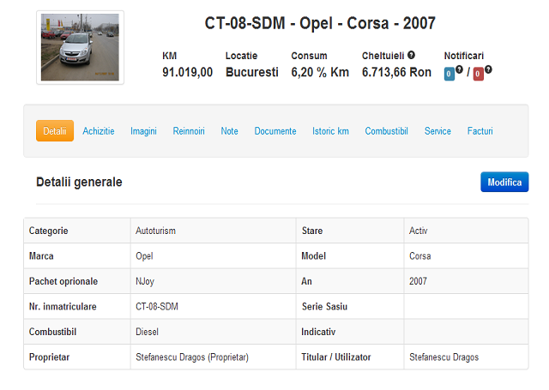This screenshot has width=549, height=390.
Task: Go to the Reinnoiri tab
Action: pyautogui.click(x=189, y=131)
